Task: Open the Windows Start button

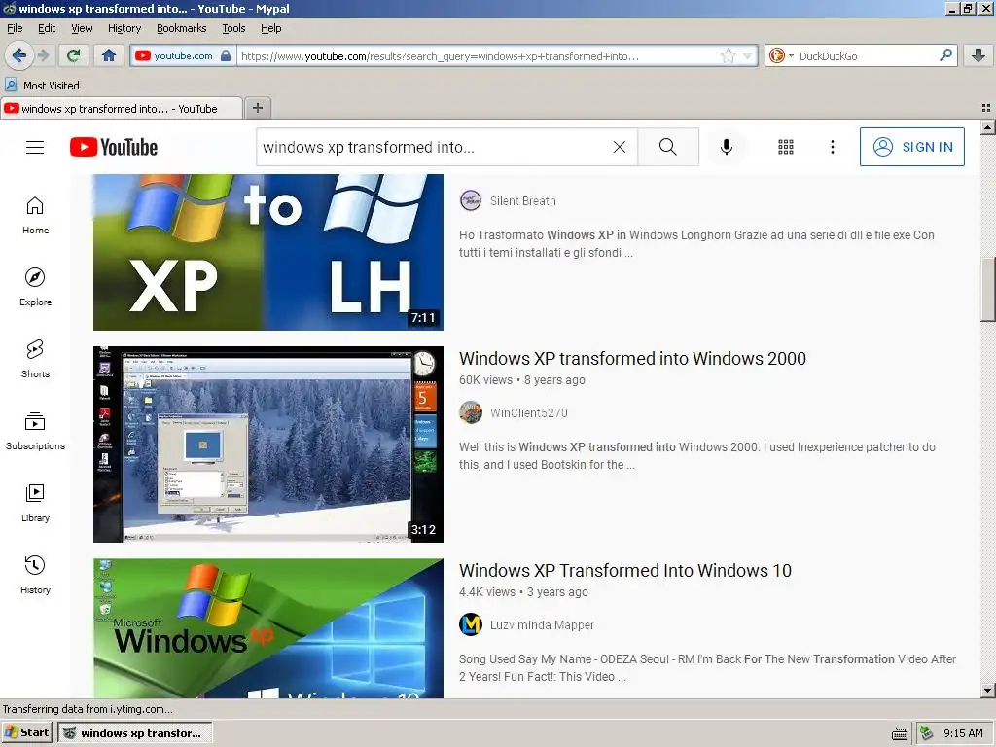Action: [26, 732]
